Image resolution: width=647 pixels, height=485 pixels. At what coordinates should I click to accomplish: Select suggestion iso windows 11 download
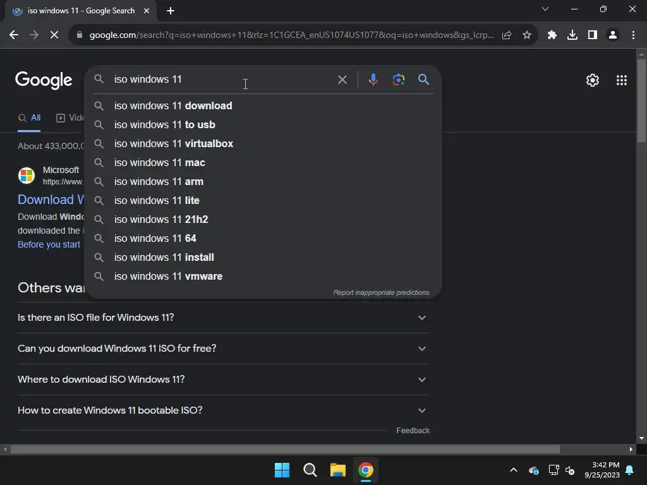pyautogui.click(x=263, y=106)
